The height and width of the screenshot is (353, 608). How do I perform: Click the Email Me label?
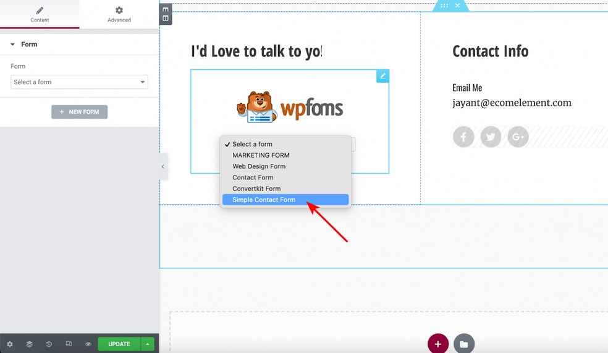(467, 88)
